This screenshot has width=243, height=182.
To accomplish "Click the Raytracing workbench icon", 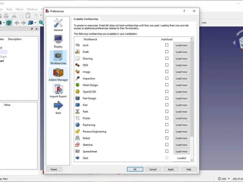I will 77,125.
